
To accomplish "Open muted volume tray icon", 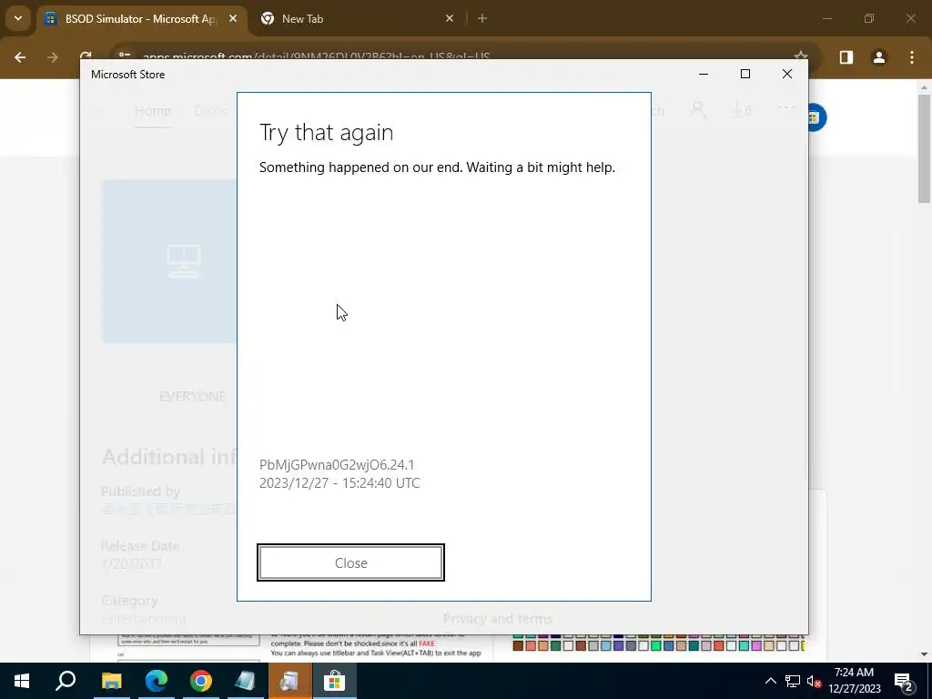I will pyautogui.click(x=814, y=681).
